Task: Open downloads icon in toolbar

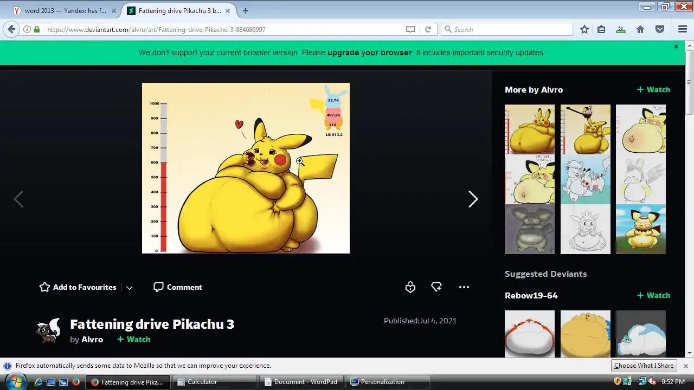Action: (621, 30)
